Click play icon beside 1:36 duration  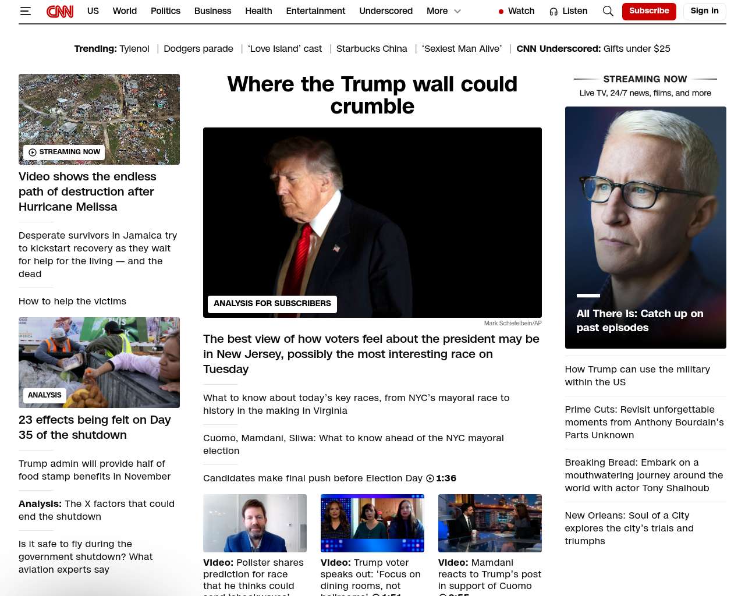tap(430, 478)
